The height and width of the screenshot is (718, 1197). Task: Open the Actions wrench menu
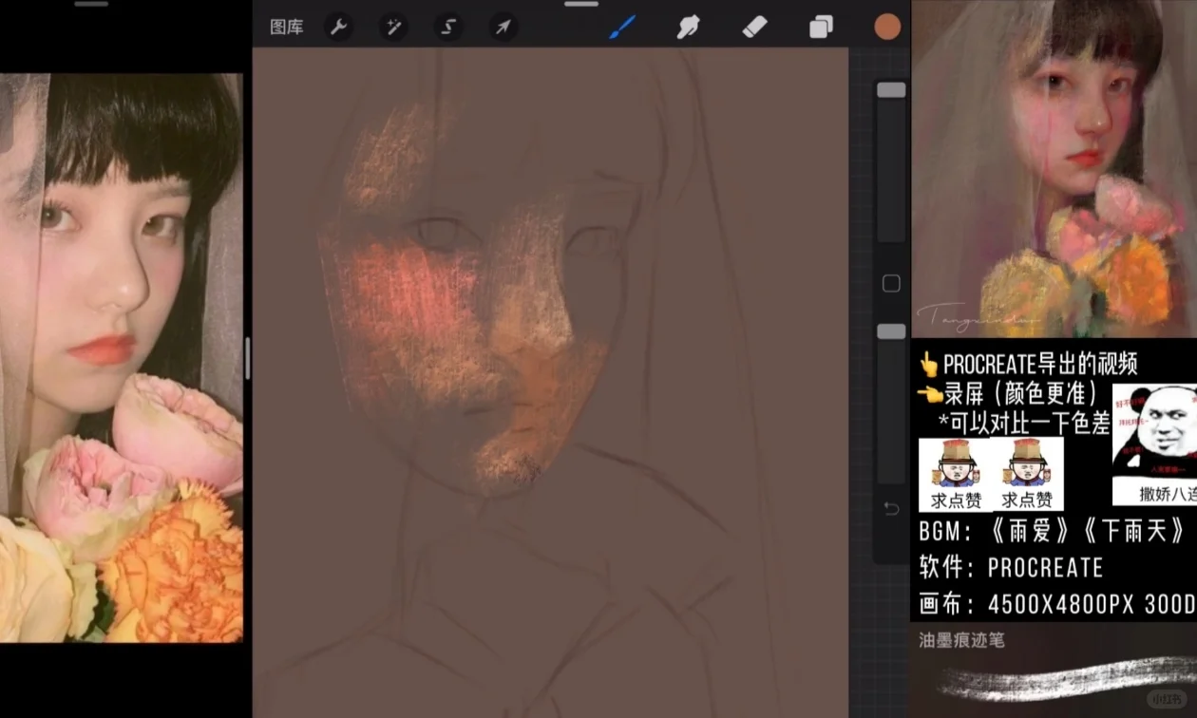click(x=338, y=27)
